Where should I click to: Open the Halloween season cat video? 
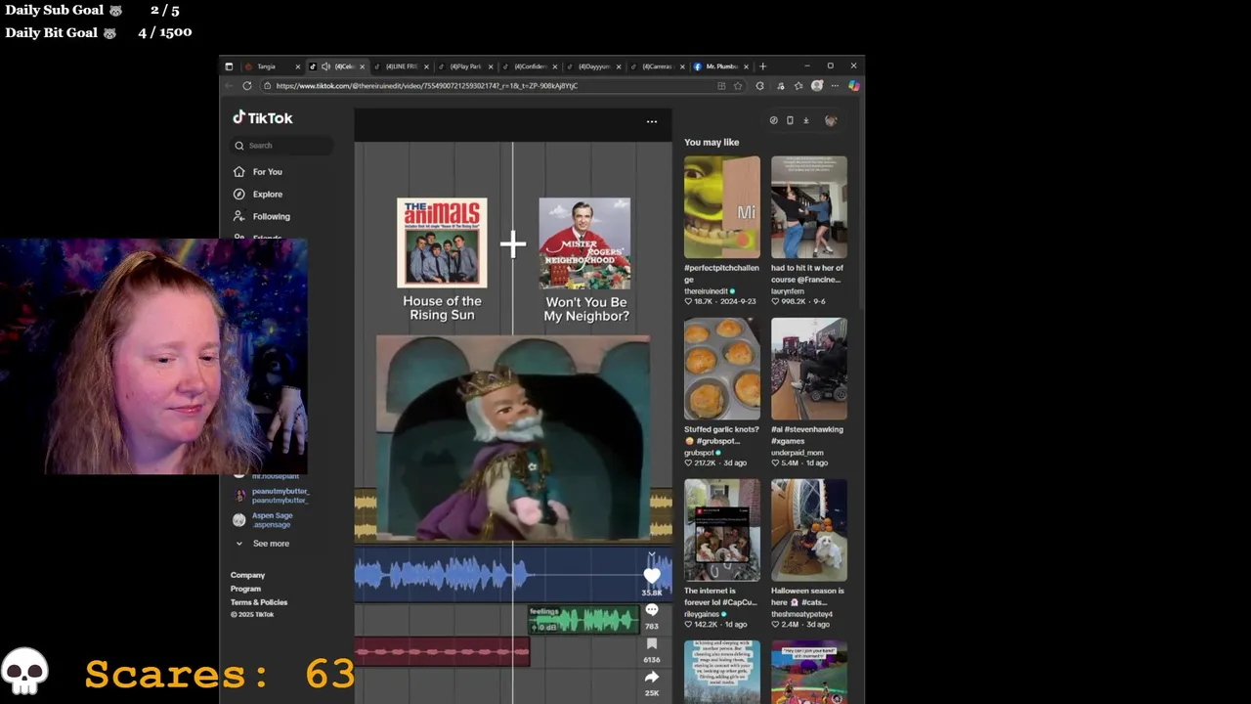pos(808,530)
